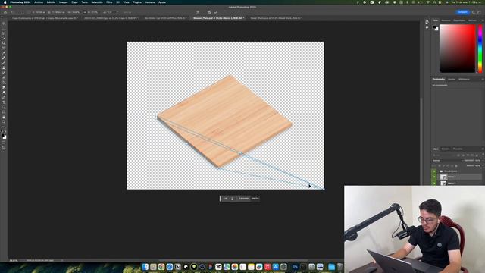This screenshot has width=485, height=273.
Task: Open the Filtro menu
Action: pos(109,2)
